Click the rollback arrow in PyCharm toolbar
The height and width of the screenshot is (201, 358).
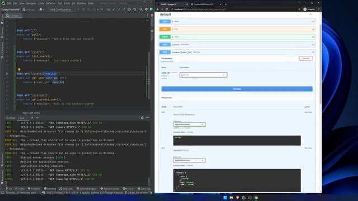point(135,9)
